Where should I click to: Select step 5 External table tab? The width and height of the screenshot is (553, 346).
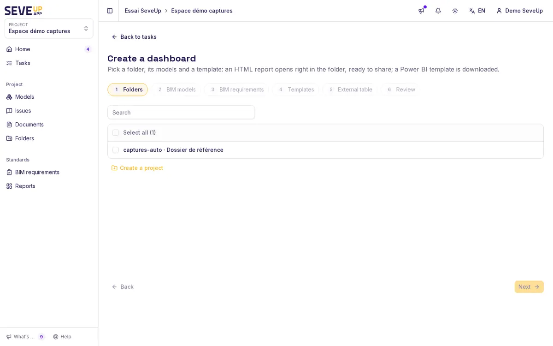(x=350, y=89)
